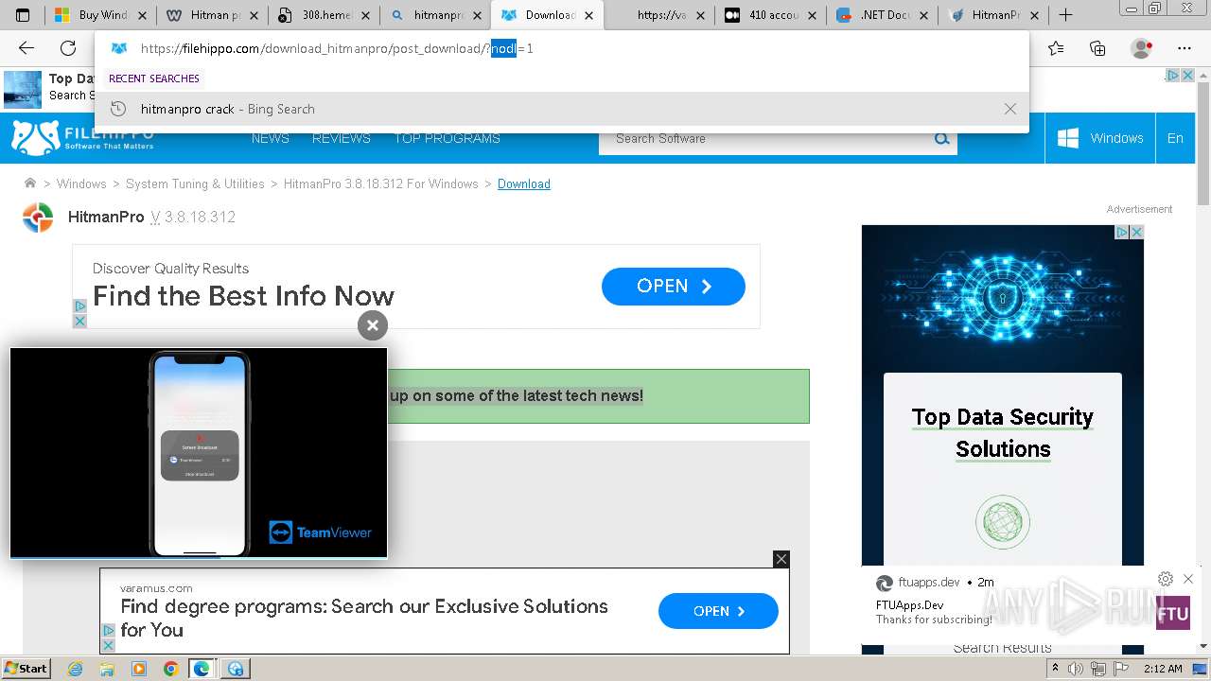Click the FileHippo logo
This screenshot has height=681, width=1211.
[83, 138]
